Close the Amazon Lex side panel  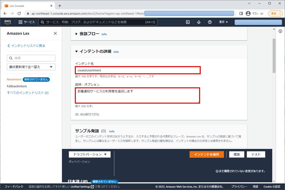click(55, 33)
